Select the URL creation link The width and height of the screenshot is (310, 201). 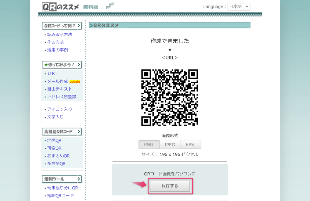pyautogui.click(x=53, y=73)
